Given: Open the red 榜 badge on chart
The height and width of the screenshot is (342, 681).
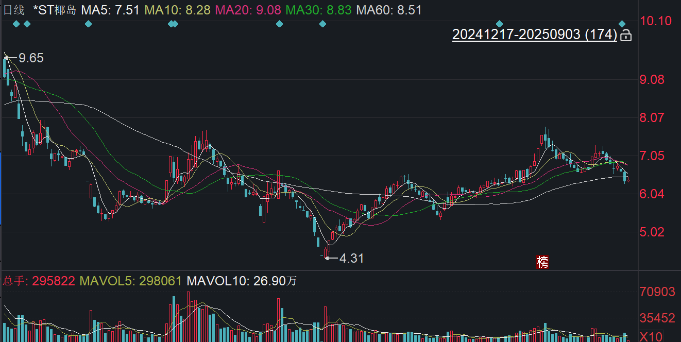Looking at the screenshot, I should [x=542, y=262].
